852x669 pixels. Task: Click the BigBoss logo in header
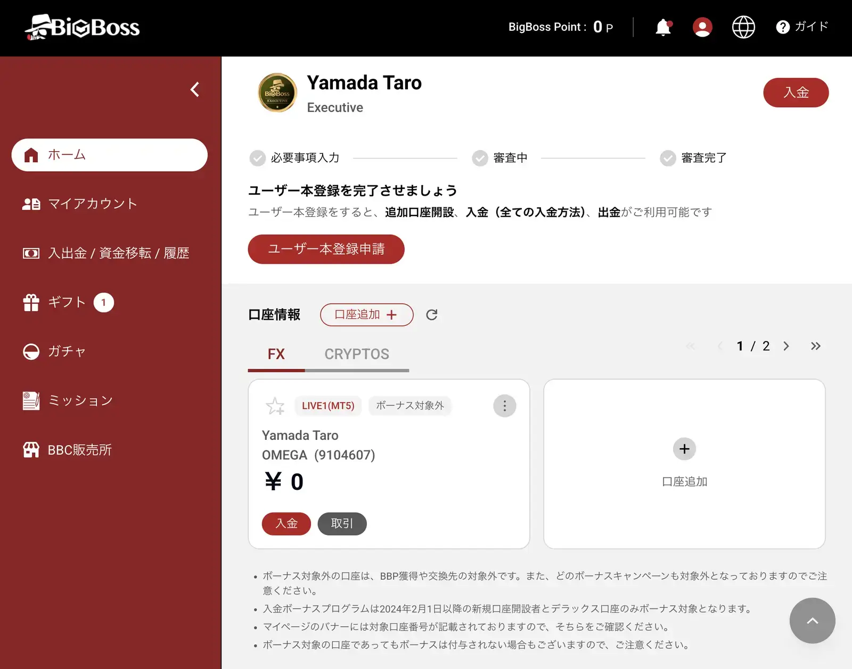click(x=82, y=27)
